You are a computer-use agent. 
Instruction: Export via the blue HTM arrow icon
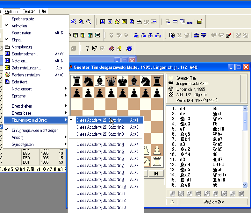pyautogui.click(x=158, y=35)
